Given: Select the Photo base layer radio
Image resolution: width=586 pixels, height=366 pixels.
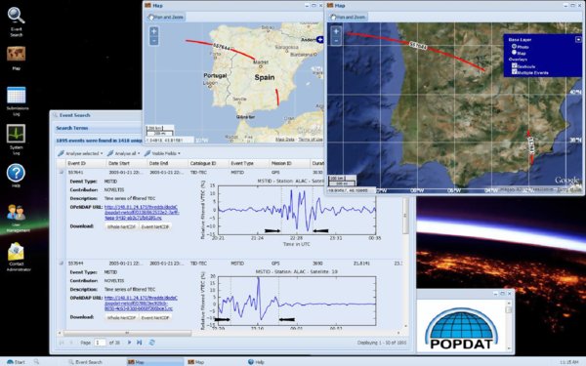Looking at the screenshot, I should click(x=515, y=46).
